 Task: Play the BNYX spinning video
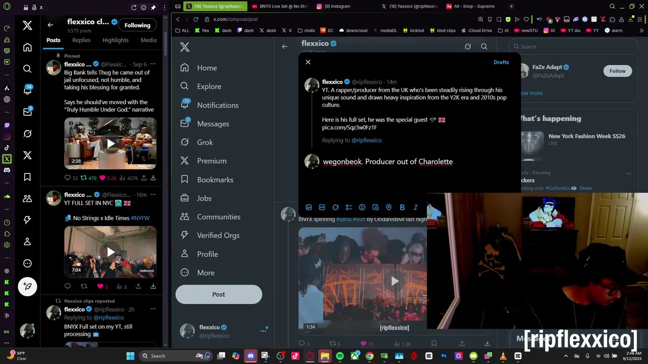tap(395, 282)
